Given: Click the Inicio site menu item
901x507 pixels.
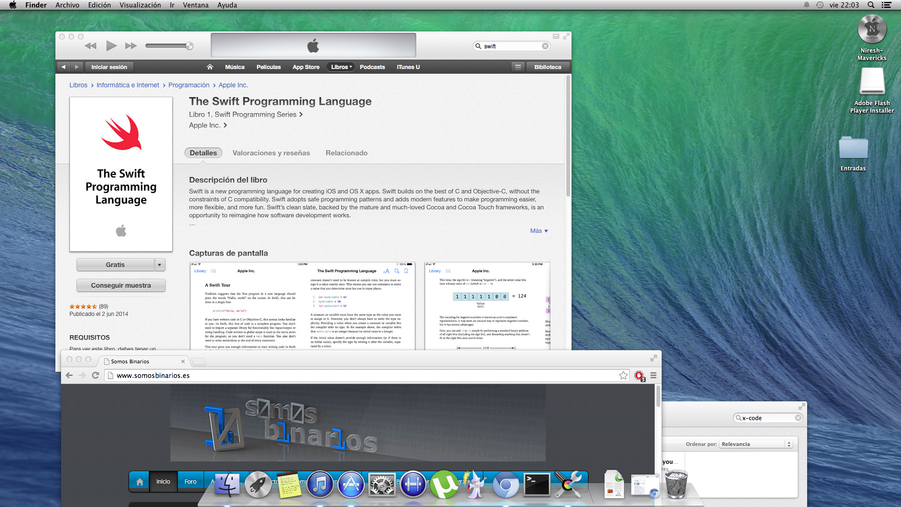Looking at the screenshot, I should [x=163, y=482].
